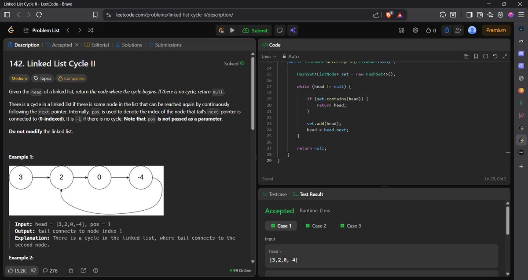Viewport: 528px width, 280px height.
Task: Open the help question mark icon
Action: (95, 270)
